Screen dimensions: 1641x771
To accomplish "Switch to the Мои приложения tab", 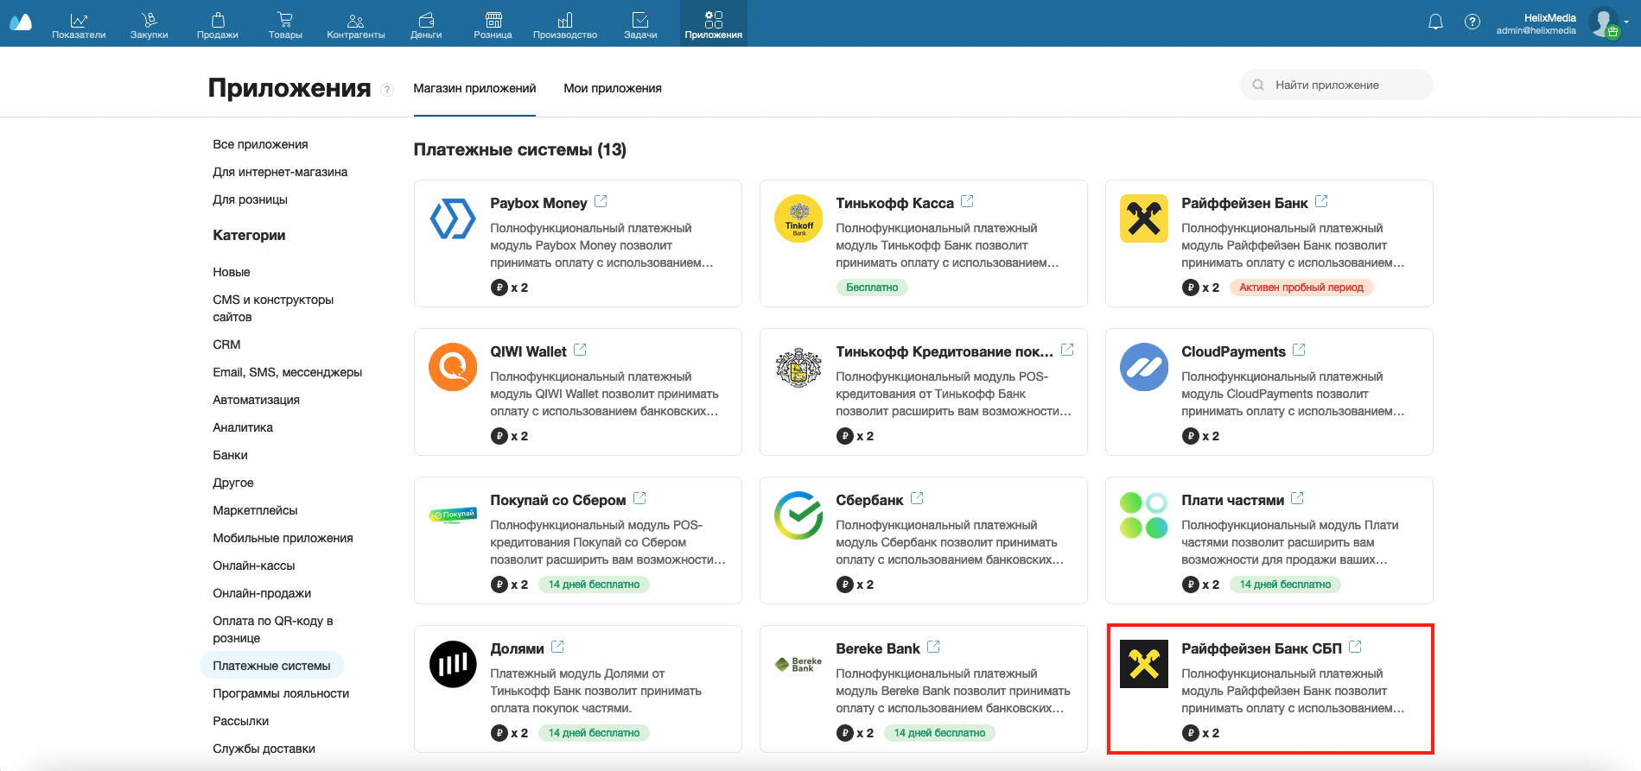I will click(x=613, y=88).
